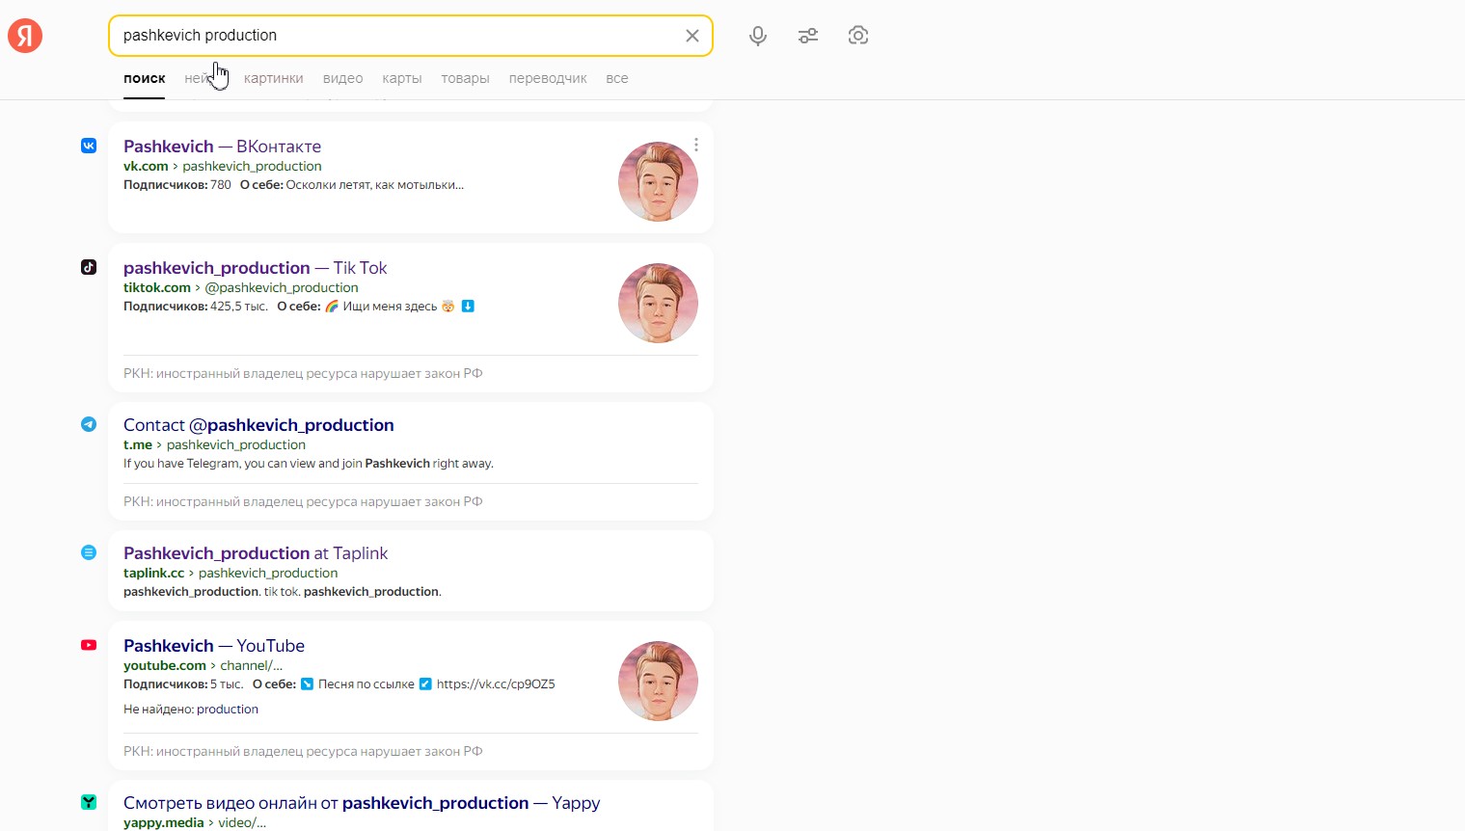View the TikTok result avatar thumbnail
Image resolution: width=1465 pixels, height=831 pixels.
tap(658, 303)
